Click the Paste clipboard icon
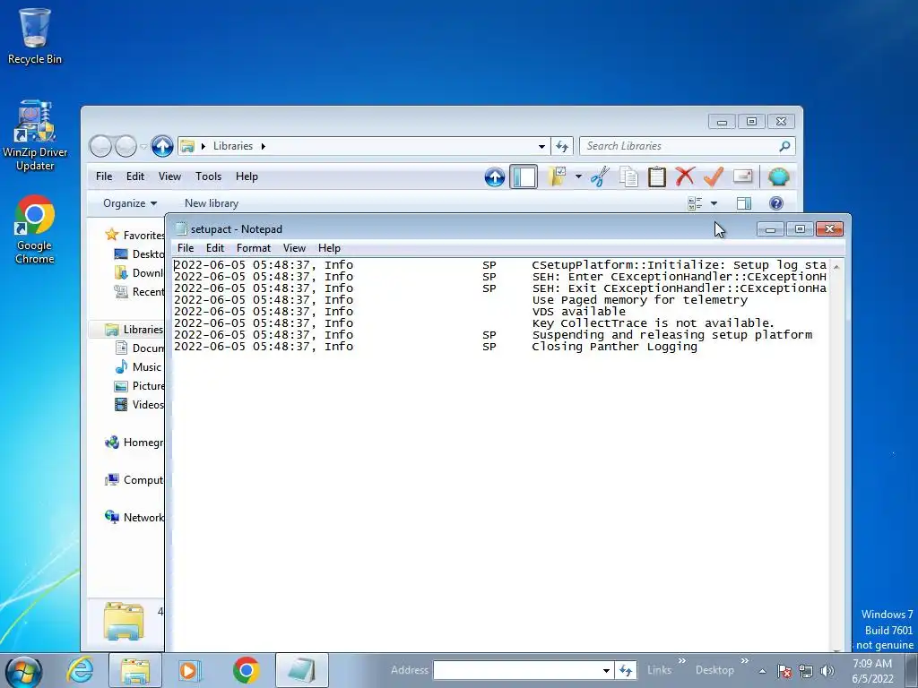 click(657, 176)
